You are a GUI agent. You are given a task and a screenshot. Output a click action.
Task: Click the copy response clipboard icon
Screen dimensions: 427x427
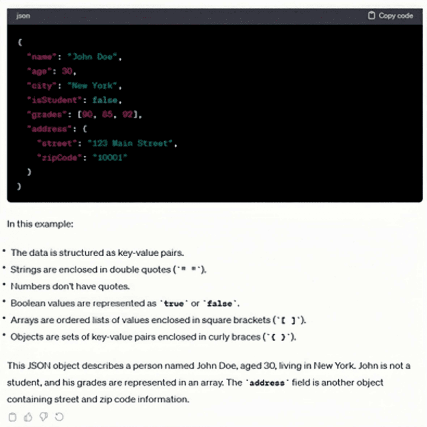click(13, 417)
